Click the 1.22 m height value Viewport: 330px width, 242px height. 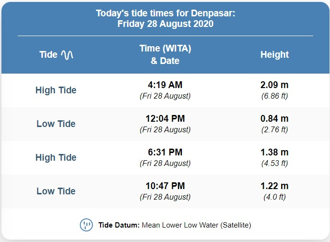click(274, 186)
